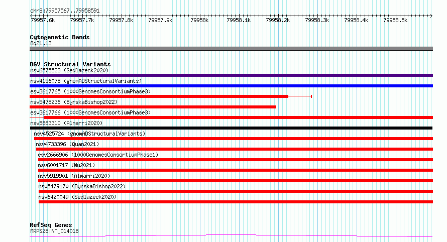Screen dimensions: 447x242
Task: Click the red nsv6420049 variant bar
Action: tap(236, 202)
